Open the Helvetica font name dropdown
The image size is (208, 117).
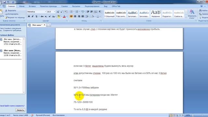[45, 12]
